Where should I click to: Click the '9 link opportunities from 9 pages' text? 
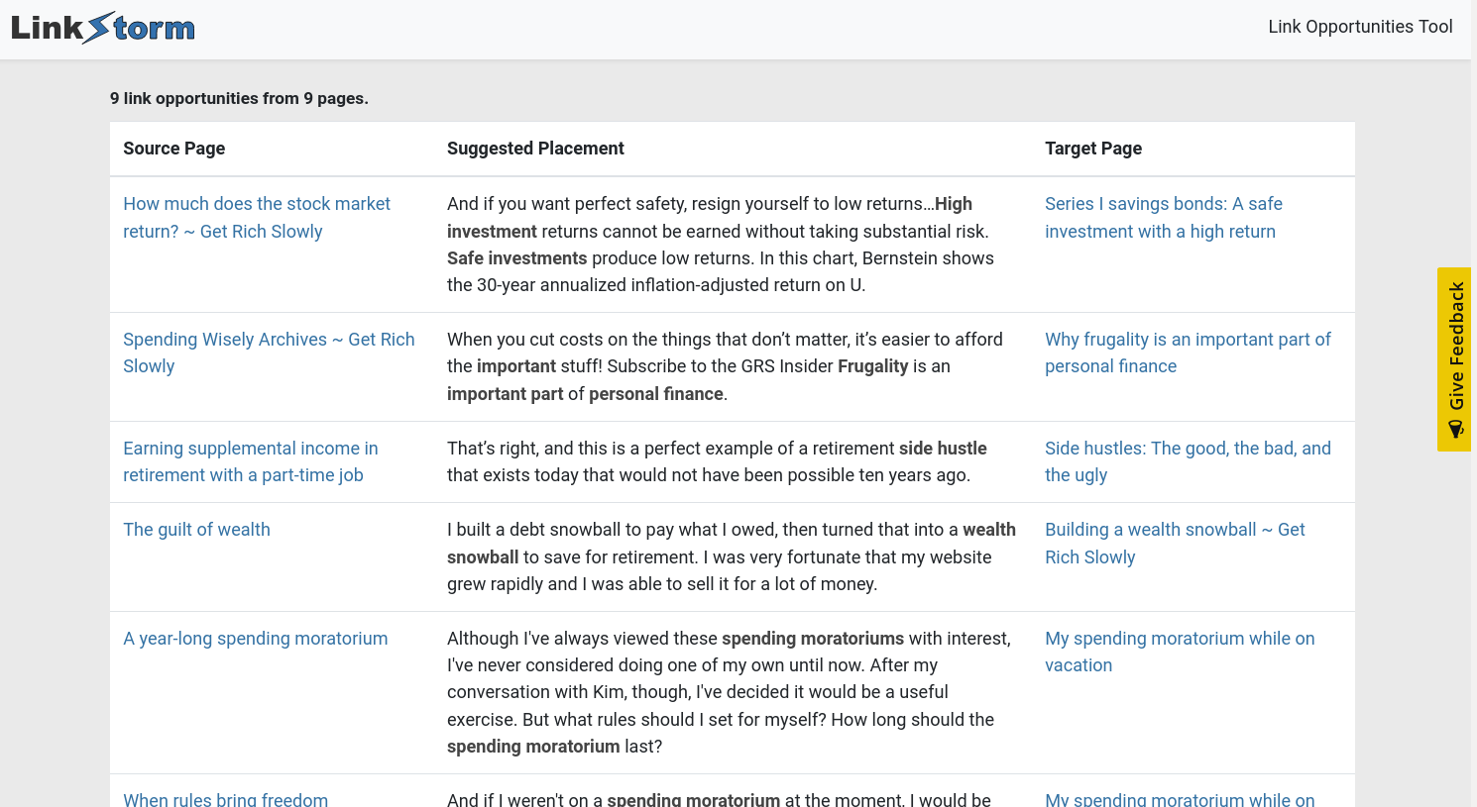239,98
